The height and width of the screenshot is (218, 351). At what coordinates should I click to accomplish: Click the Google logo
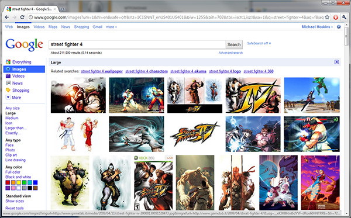tap(24, 45)
